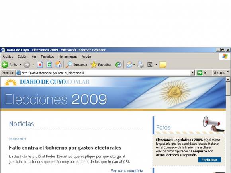The width and height of the screenshot is (231, 173).
Task: Expand the Atrás history dropdown arrow
Action: point(20,64)
